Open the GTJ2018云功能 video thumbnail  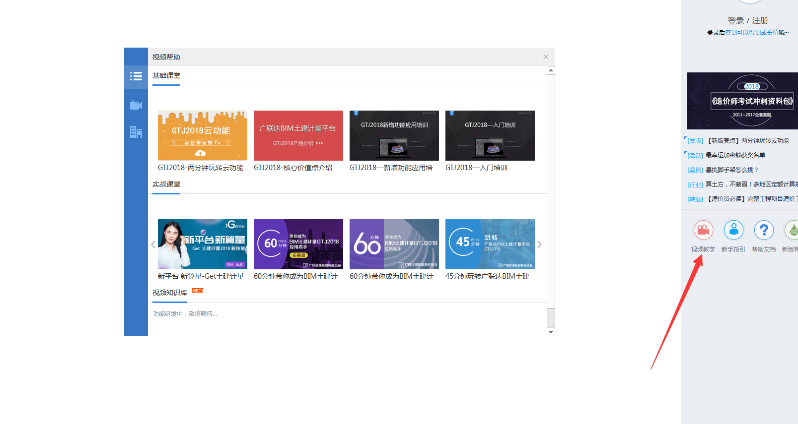point(203,135)
